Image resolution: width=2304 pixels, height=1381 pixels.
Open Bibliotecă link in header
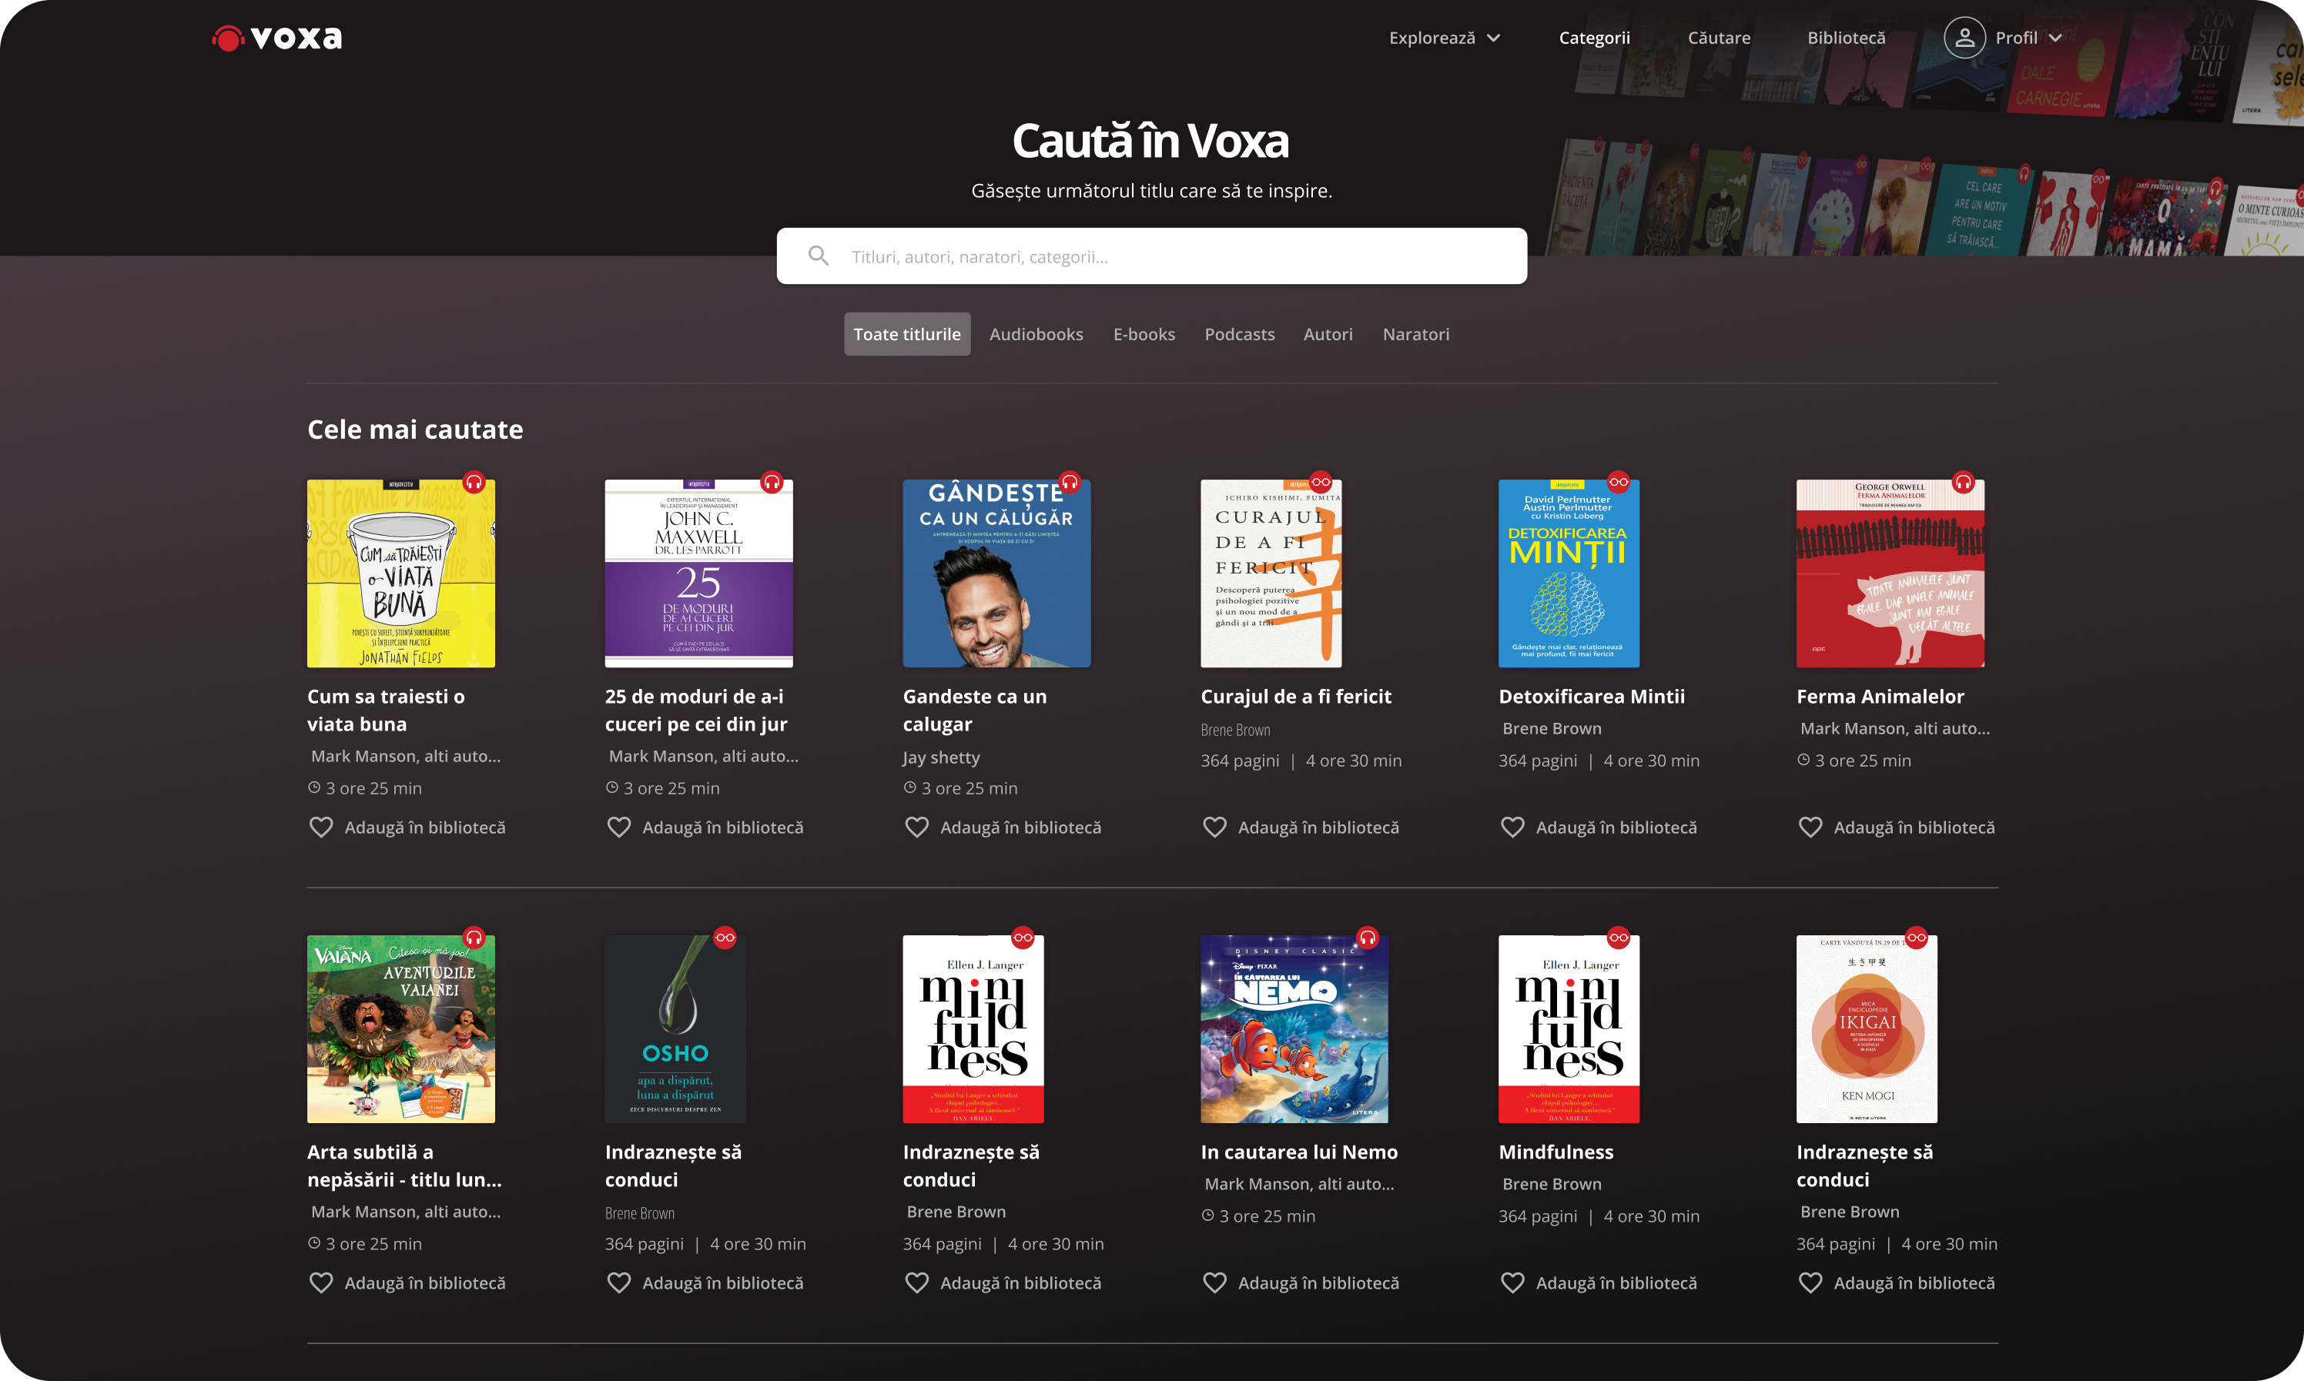[1846, 38]
